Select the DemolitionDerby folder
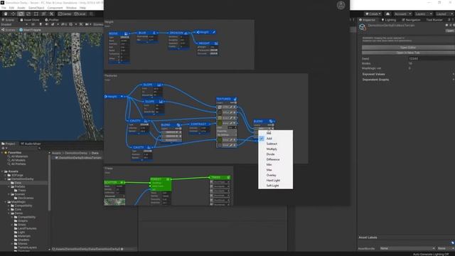455x256 pixels. 22,179
